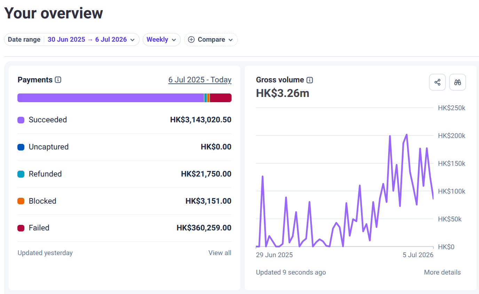Click the Refunded label

pos(45,174)
